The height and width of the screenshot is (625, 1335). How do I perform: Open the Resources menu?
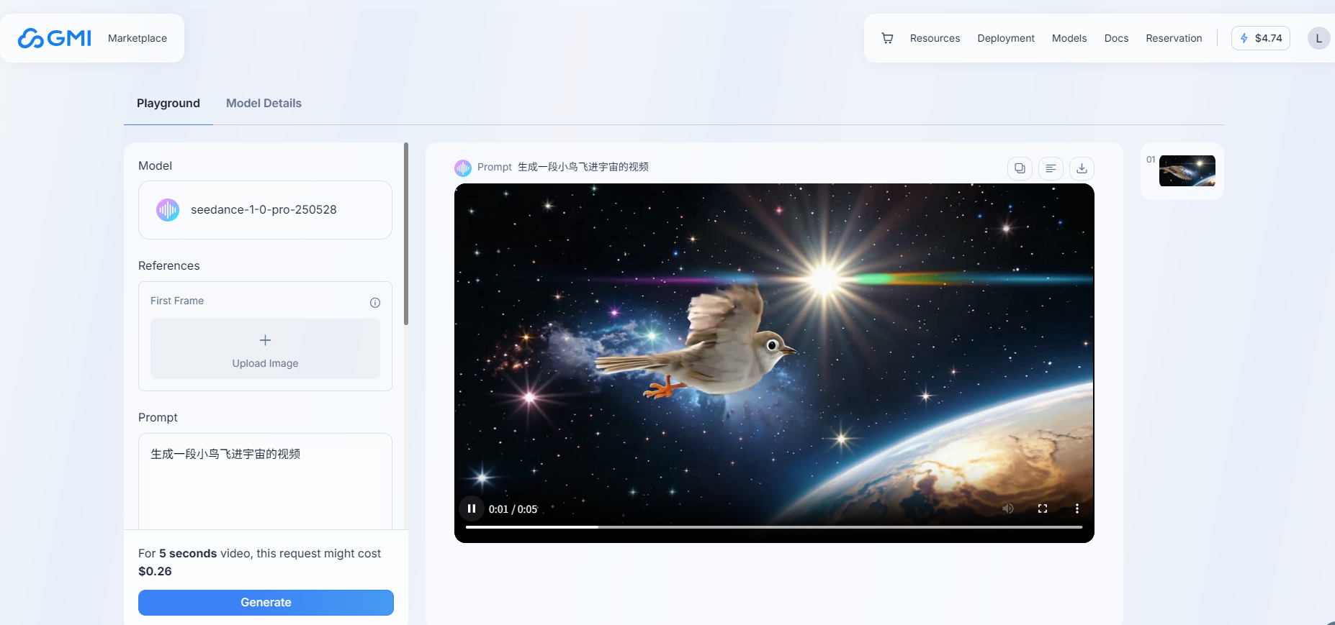pos(935,38)
